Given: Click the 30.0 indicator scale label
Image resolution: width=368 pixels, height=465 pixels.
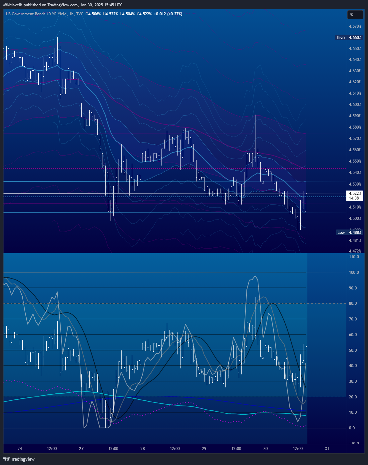Looking at the screenshot, I should coord(354,381).
